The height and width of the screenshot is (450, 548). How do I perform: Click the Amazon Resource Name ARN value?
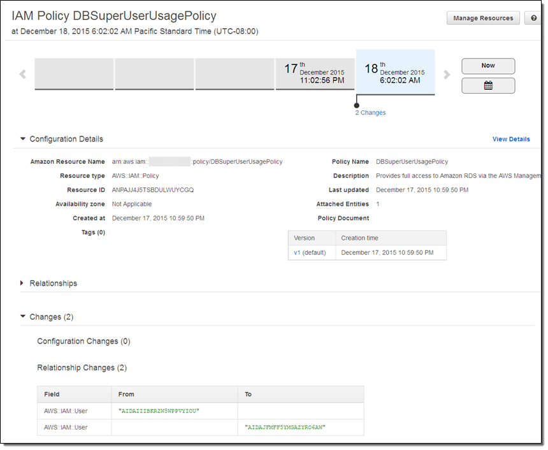click(x=197, y=161)
